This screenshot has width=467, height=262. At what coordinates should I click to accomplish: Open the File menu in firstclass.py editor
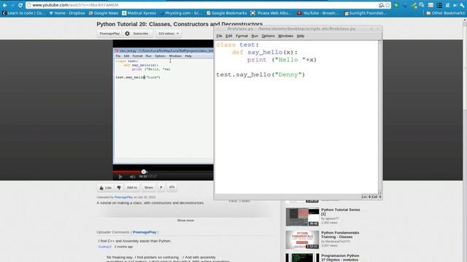pos(219,36)
